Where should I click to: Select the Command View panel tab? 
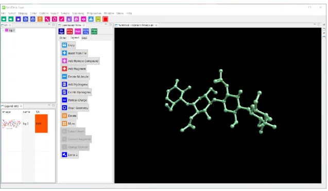[x=71, y=25]
